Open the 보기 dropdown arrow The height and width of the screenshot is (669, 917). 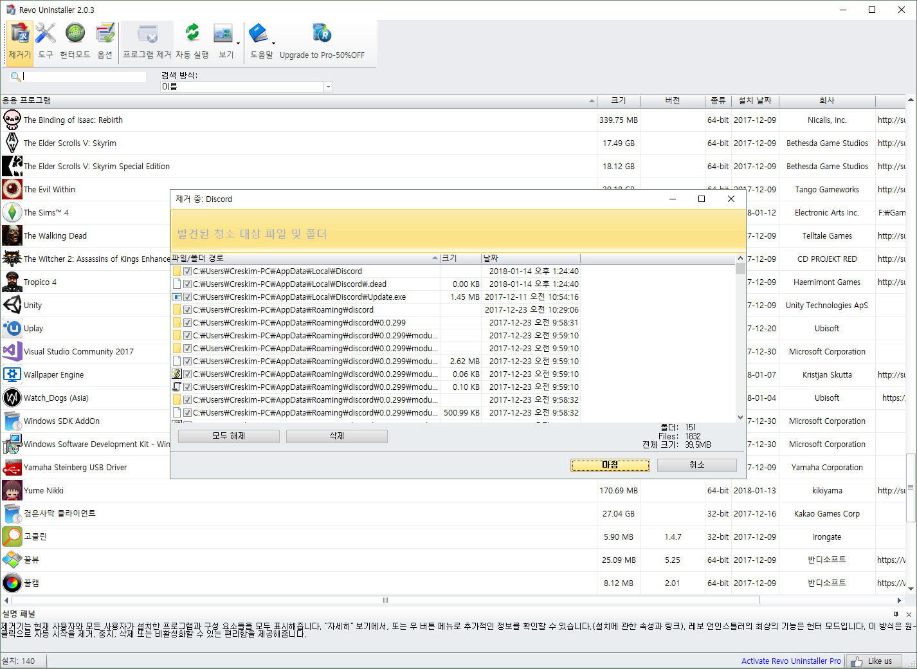tap(238, 43)
